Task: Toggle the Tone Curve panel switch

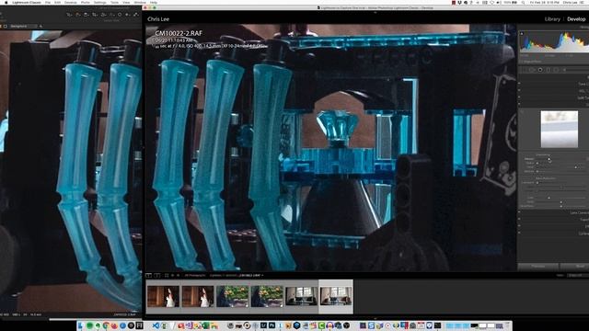Action: coord(519,84)
